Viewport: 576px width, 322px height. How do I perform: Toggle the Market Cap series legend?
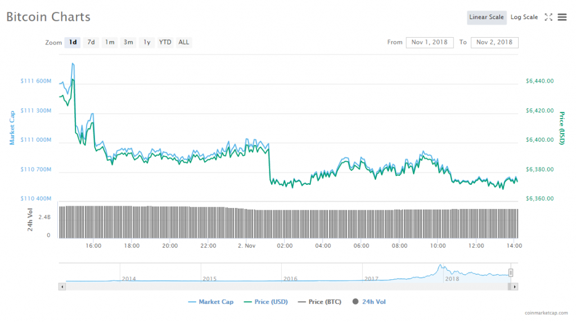(211, 302)
